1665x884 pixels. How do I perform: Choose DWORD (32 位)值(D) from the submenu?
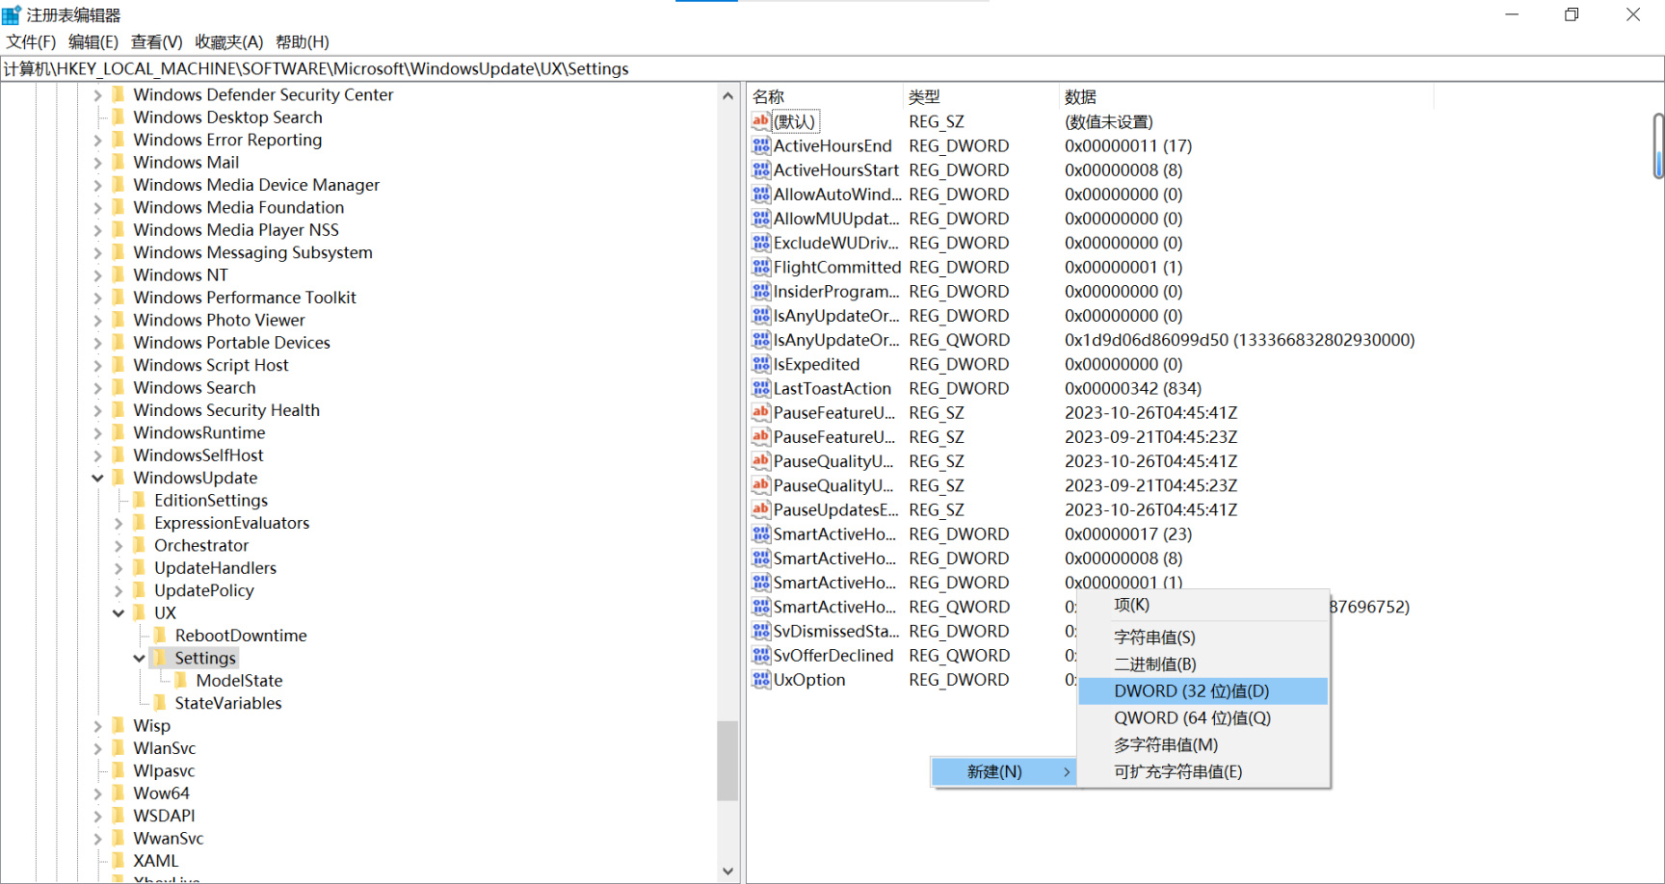1203,691
